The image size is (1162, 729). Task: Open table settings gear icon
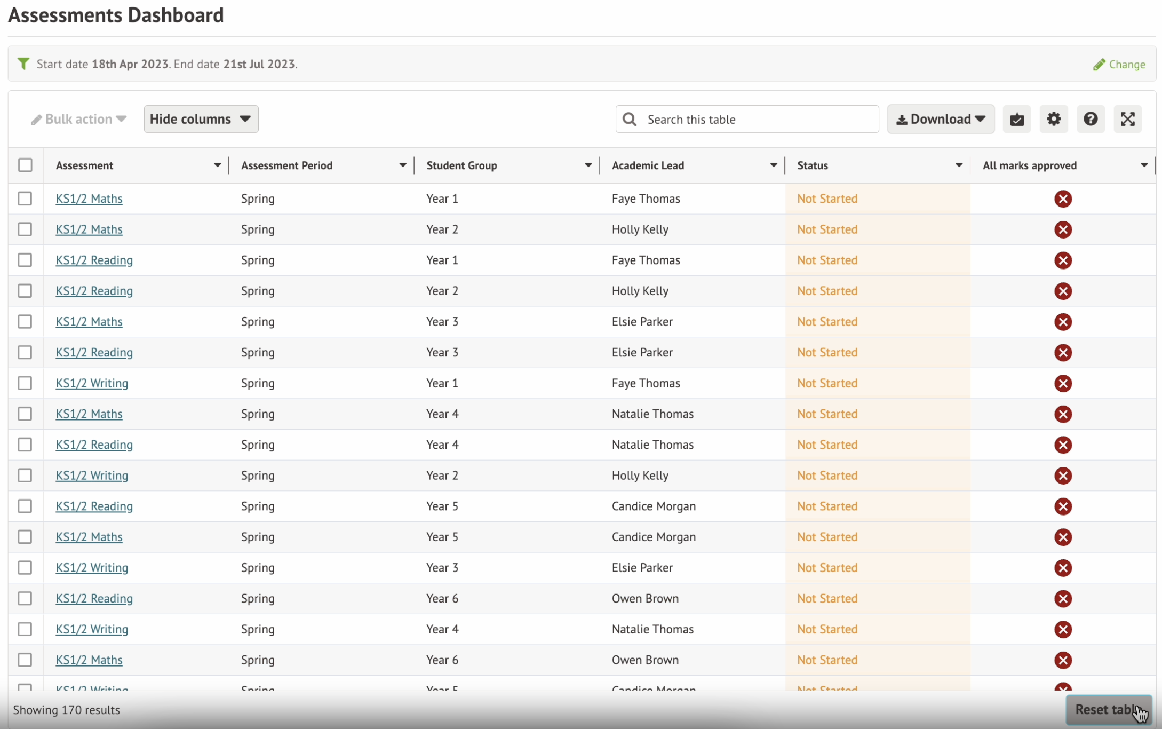pos(1054,119)
